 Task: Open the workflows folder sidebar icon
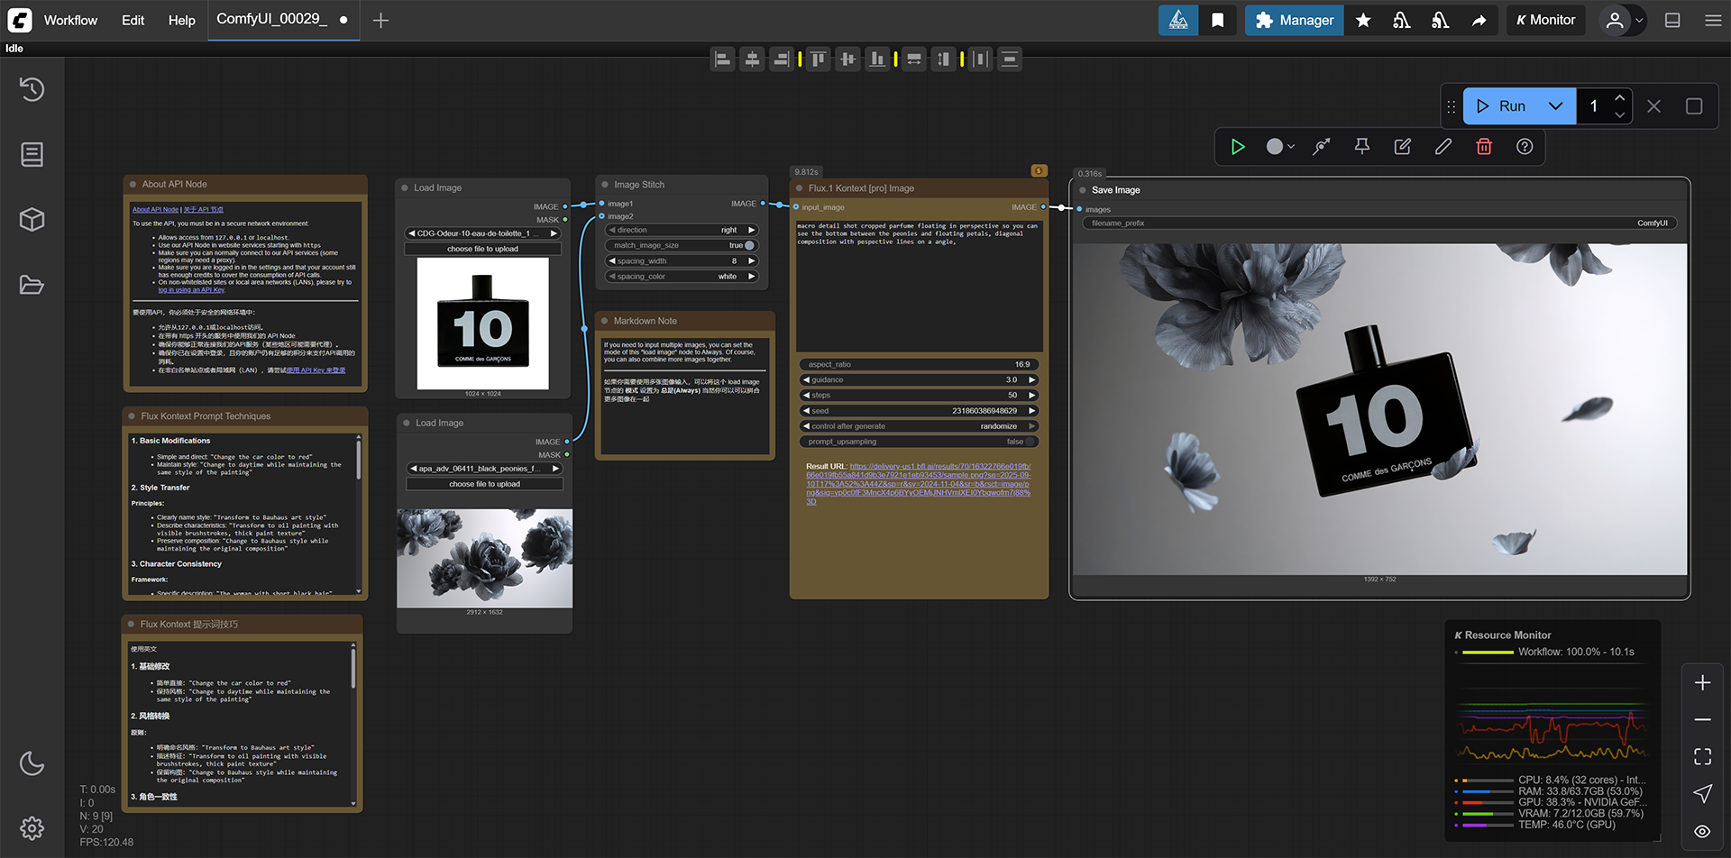(32, 286)
